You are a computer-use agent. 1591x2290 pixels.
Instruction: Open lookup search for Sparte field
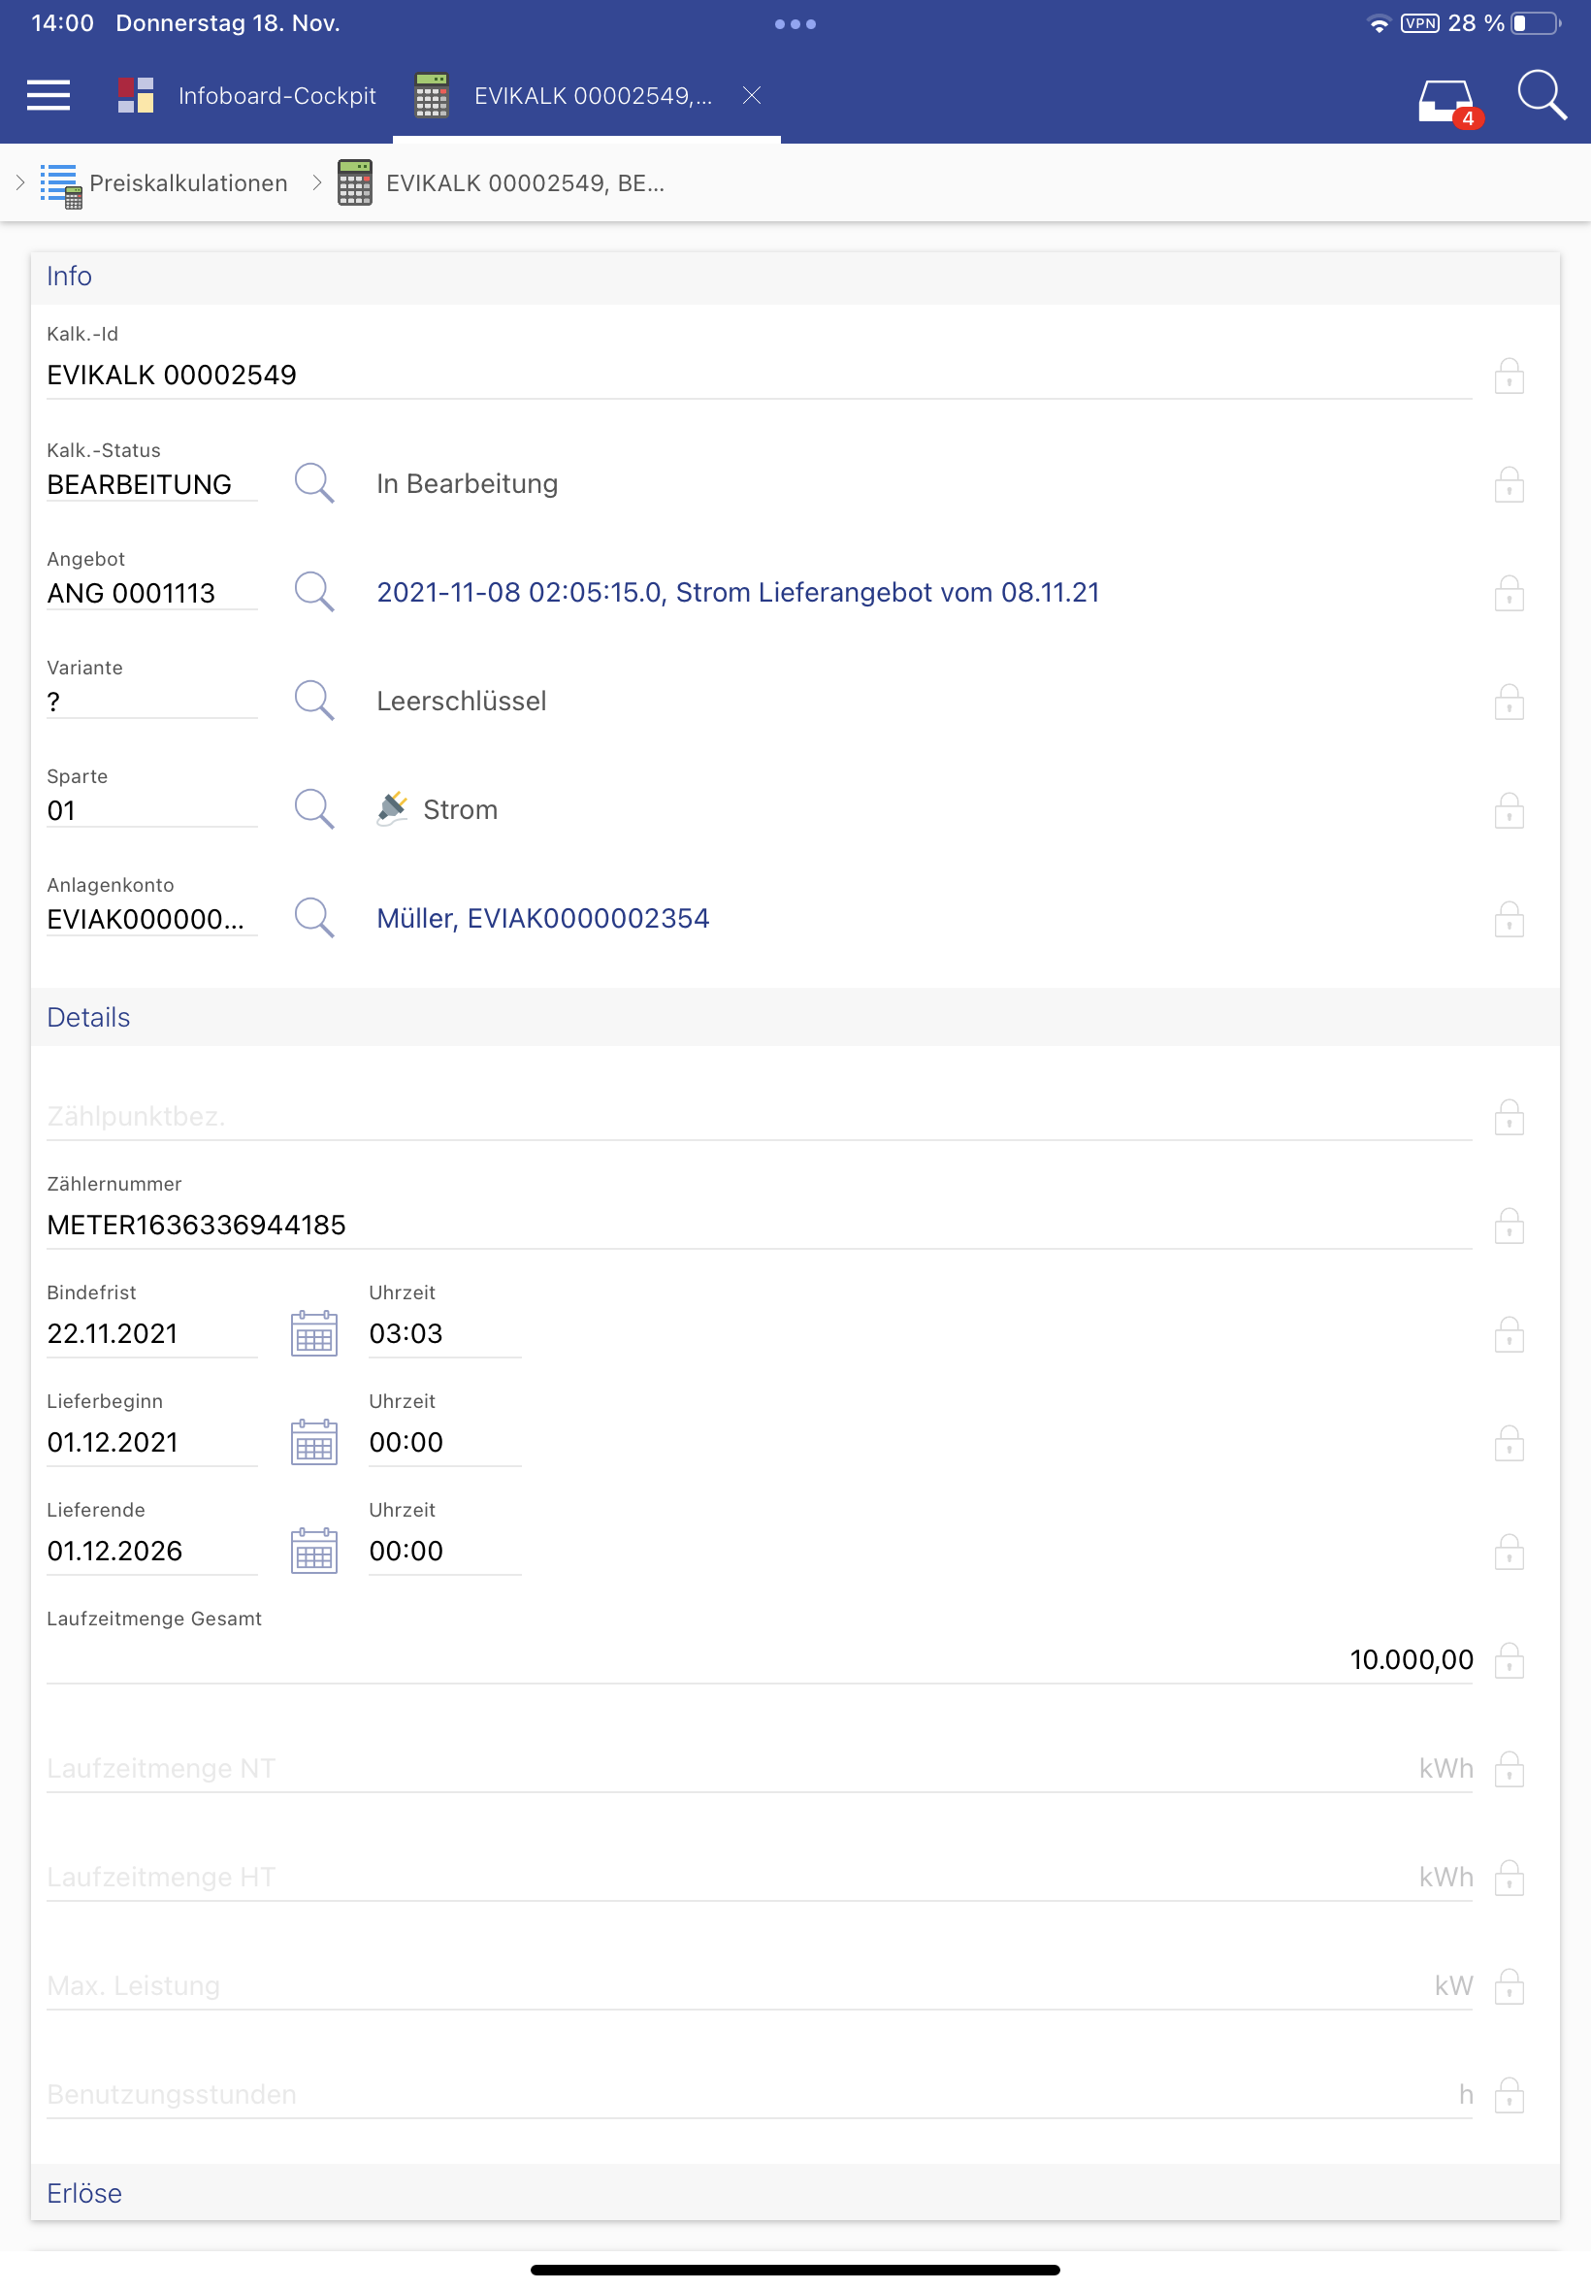point(314,809)
